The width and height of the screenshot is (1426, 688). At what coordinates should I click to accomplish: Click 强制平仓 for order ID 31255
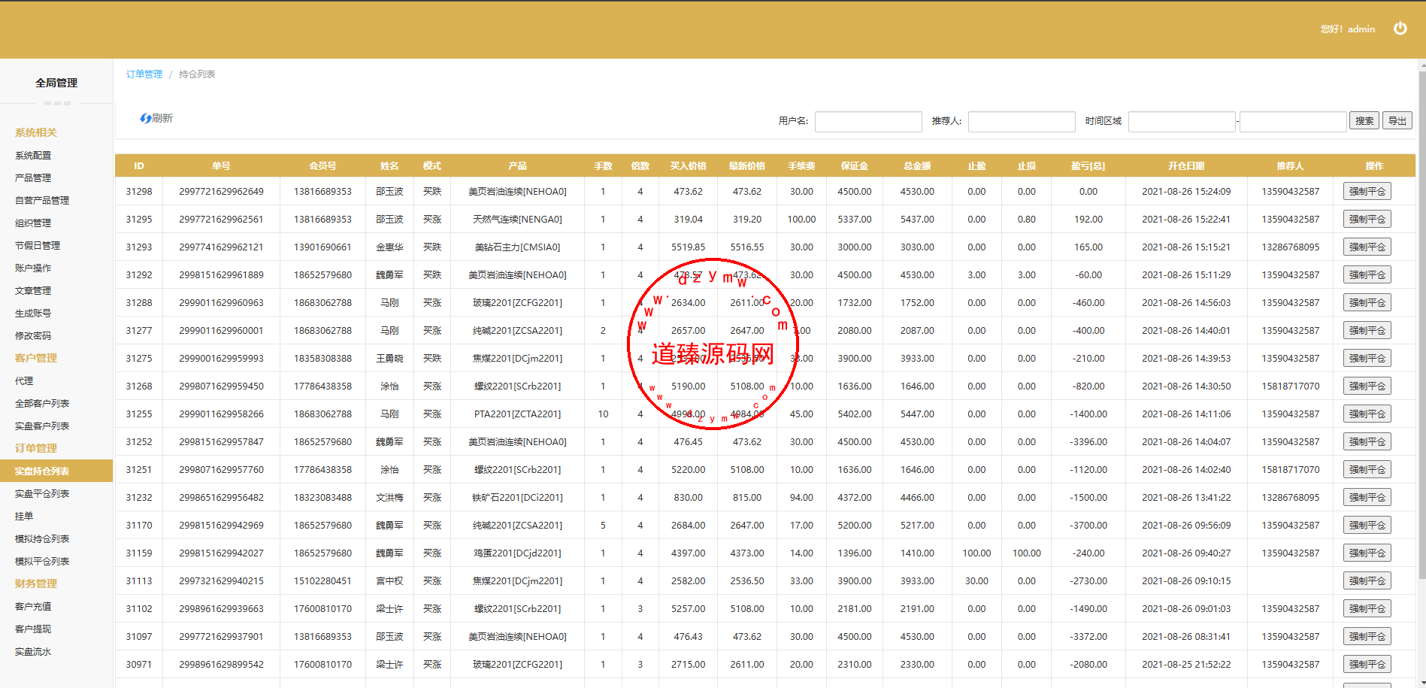coord(1367,414)
